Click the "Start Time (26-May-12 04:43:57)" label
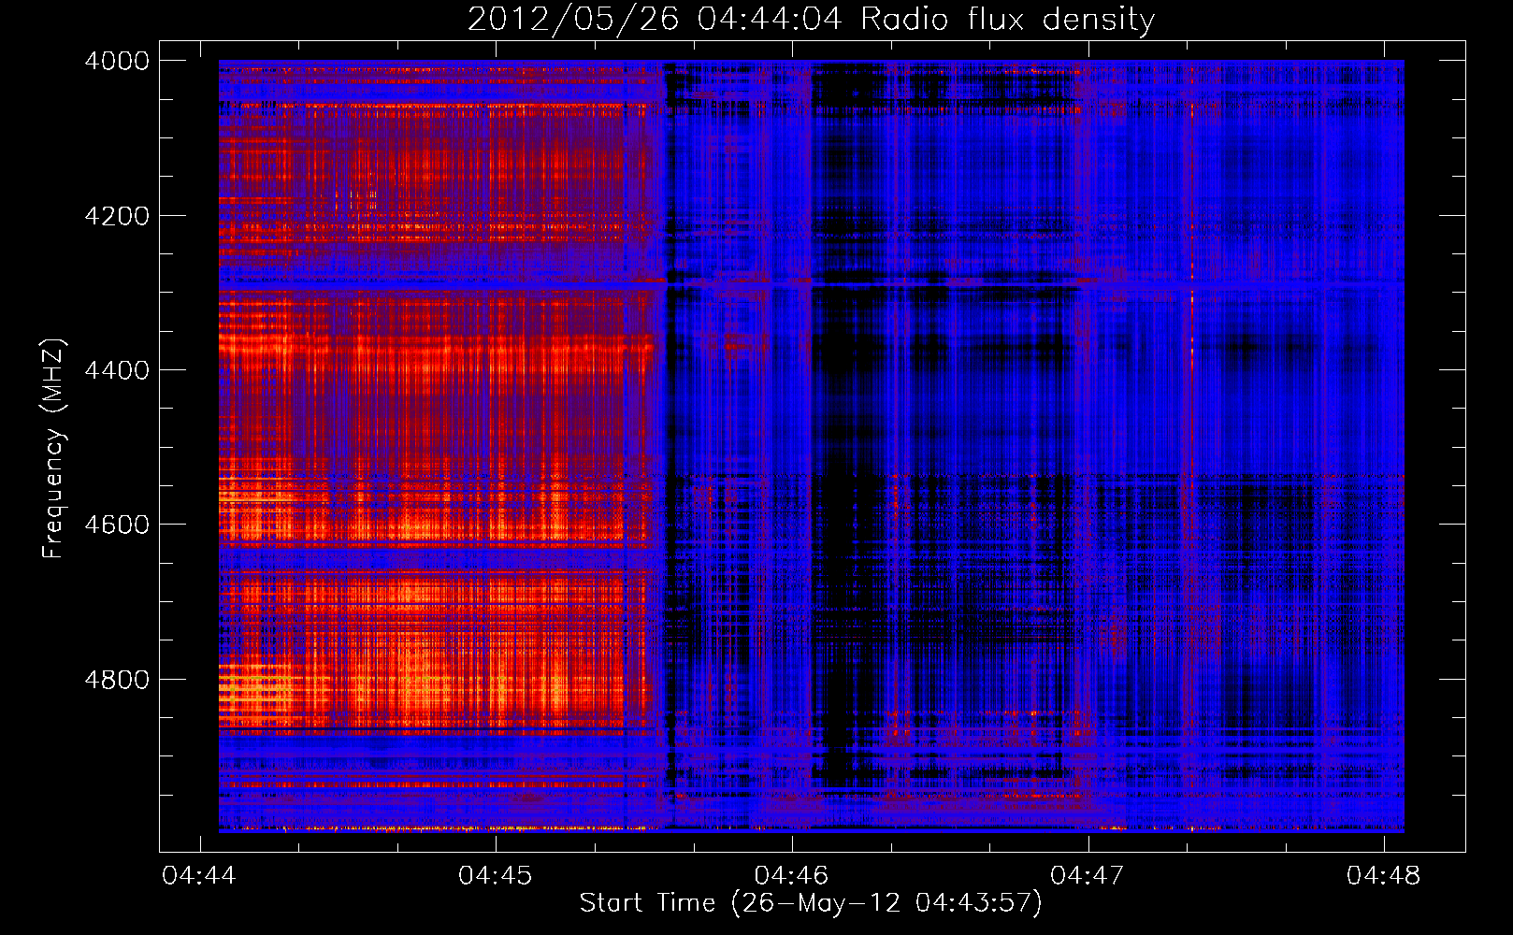This screenshot has width=1513, height=935. (811, 902)
